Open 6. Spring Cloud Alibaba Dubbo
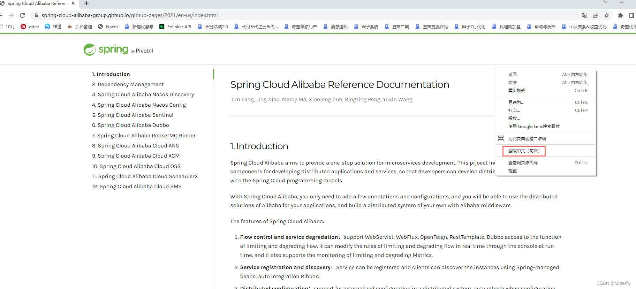 coord(130,125)
